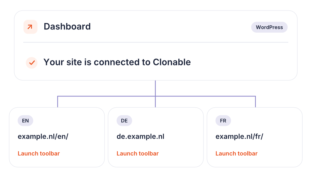Launch toolbar for example.nl/fr/

click(236, 153)
